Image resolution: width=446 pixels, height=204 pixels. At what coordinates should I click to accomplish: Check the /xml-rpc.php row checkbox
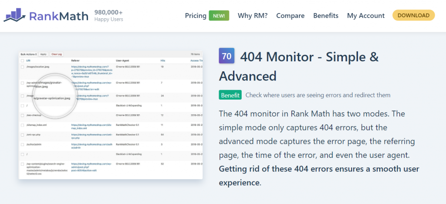[x=22, y=135]
